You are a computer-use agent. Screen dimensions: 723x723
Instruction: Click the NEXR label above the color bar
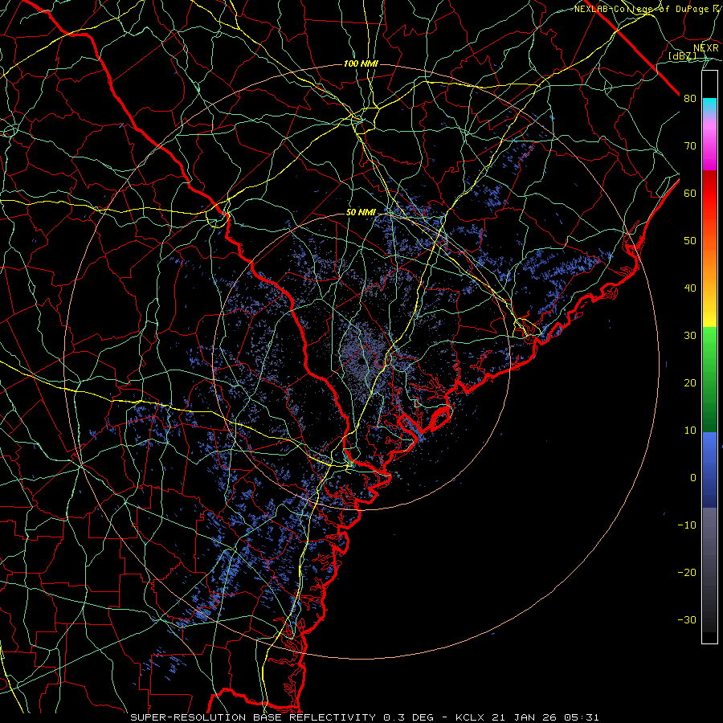click(706, 48)
